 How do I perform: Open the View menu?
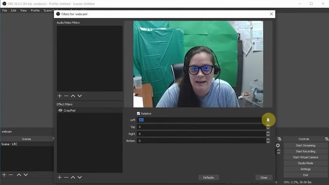[24, 10]
